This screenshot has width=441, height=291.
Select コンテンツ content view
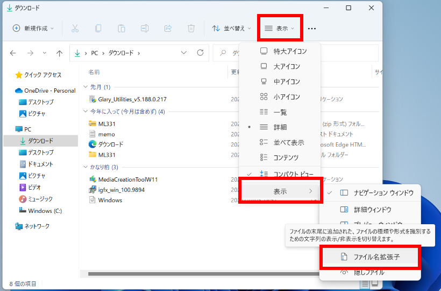point(280,157)
